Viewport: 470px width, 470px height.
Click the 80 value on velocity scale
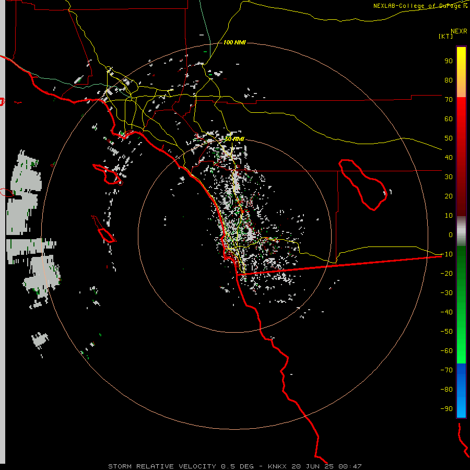click(449, 80)
